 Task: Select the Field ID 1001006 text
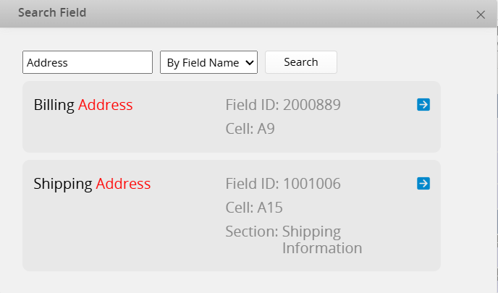pos(283,184)
